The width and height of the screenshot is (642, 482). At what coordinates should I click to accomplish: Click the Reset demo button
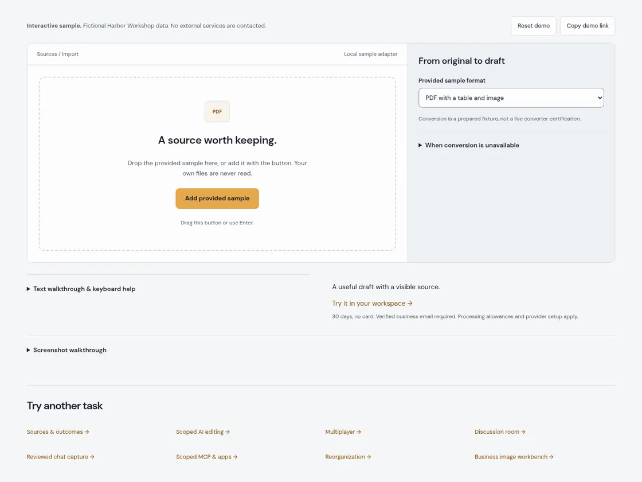tap(534, 26)
